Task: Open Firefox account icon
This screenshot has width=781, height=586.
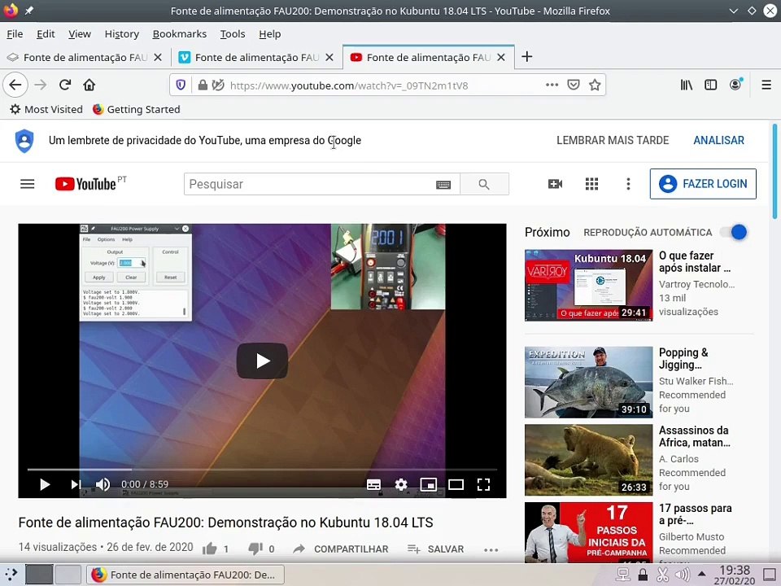Action: tap(735, 84)
